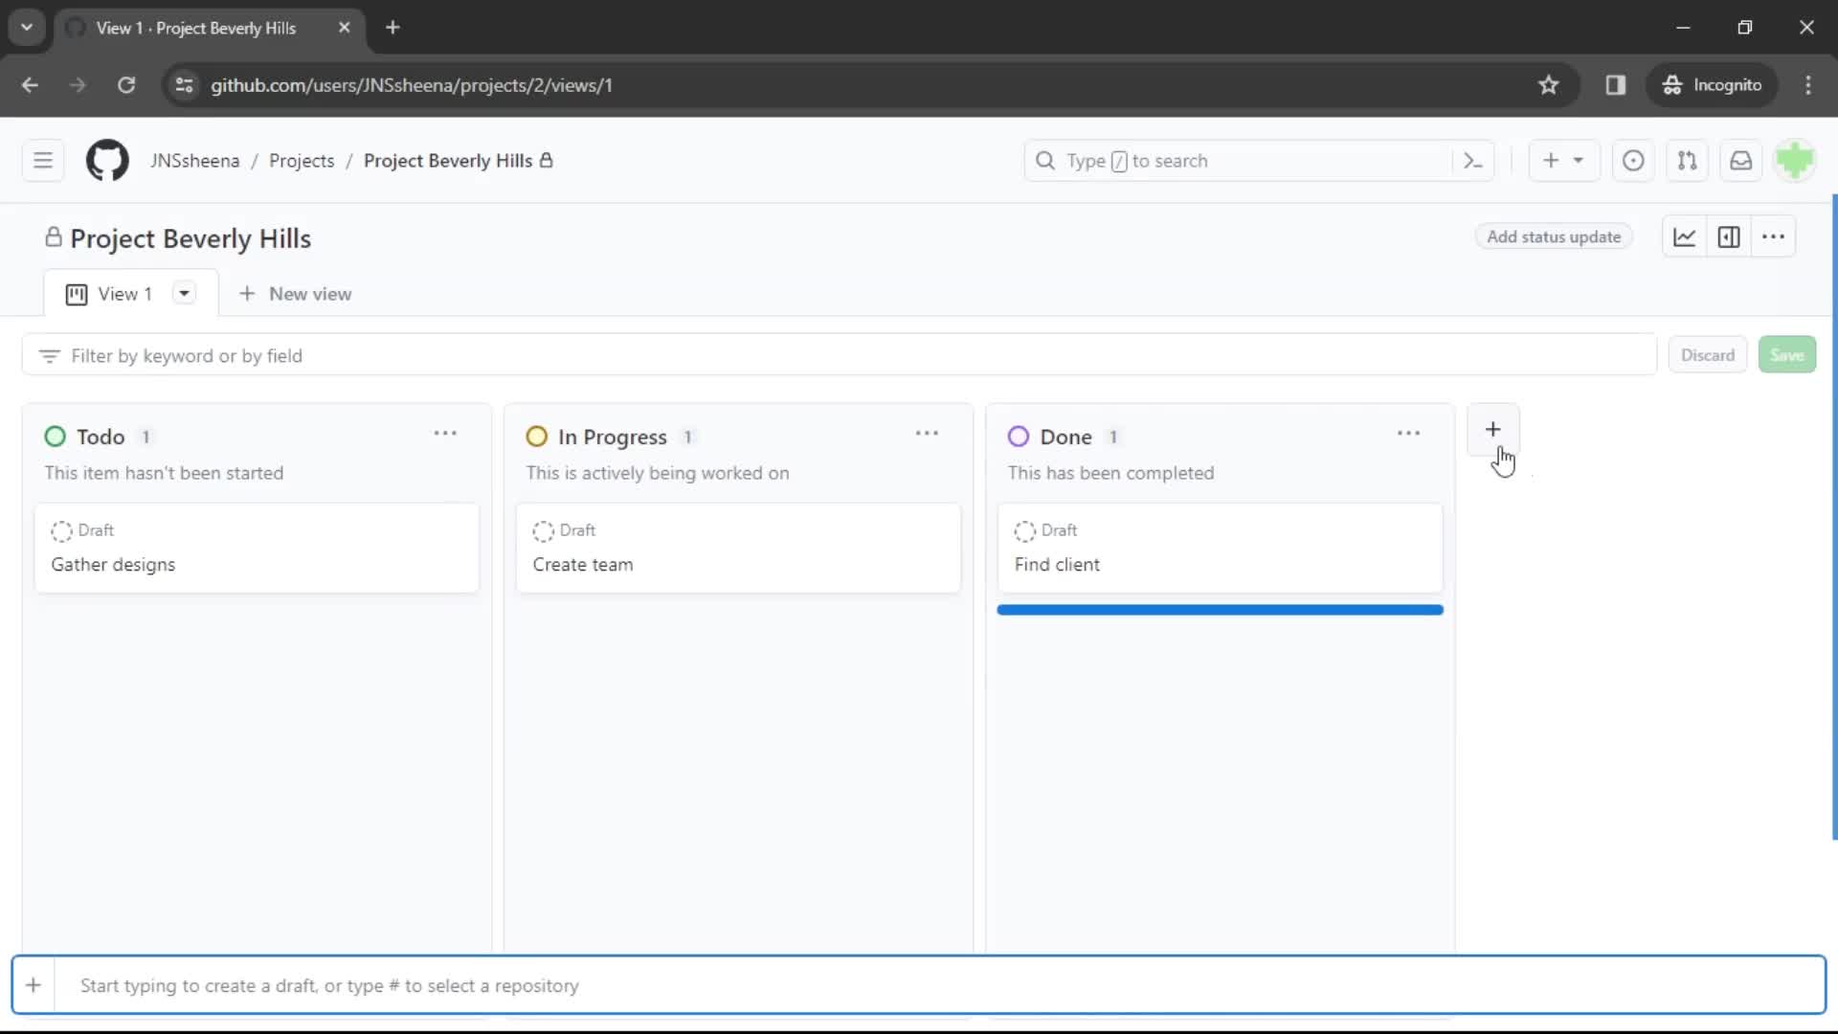Click the draft item input field
Image resolution: width=1838 pixels, height=1034 pixels.
pos(919,986)
